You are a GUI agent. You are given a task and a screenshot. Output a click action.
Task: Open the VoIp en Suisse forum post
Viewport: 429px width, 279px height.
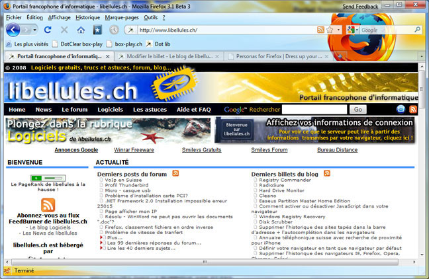pyautogui.click(x=123, y=180)
